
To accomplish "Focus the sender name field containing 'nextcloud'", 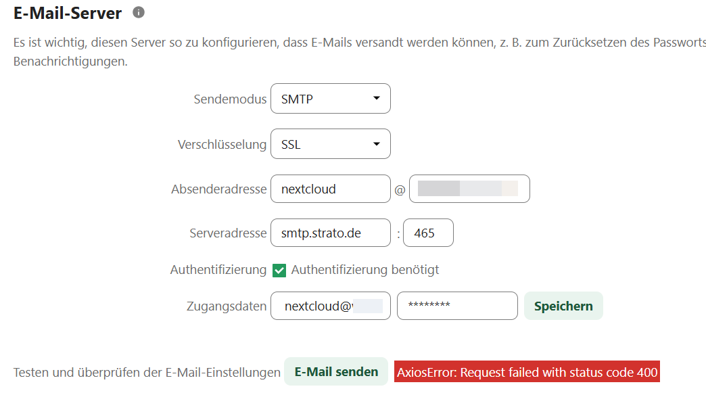I will [330, 189].
